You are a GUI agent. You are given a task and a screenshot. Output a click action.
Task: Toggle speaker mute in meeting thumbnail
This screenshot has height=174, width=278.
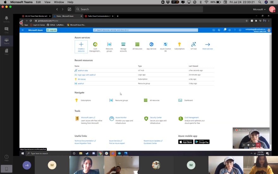point(249,145)
